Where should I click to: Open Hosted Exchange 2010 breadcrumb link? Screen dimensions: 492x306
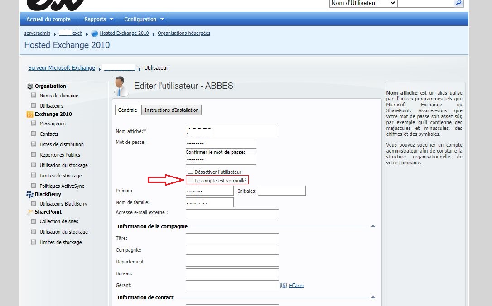coord(124,33)
